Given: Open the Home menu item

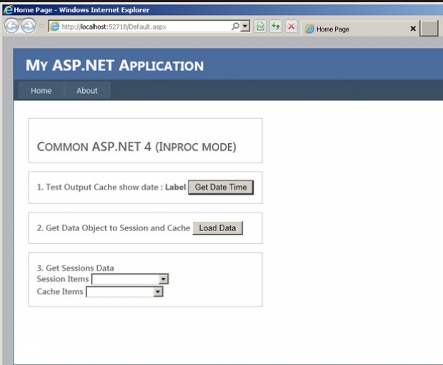Looking at the screenshot, I should pos(41,91).
